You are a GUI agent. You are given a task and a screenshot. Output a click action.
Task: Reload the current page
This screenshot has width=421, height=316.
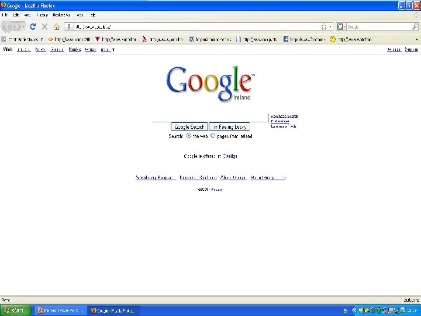33,26
